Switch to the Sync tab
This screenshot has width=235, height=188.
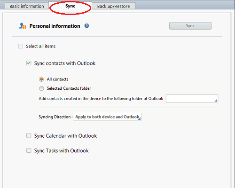point(70,6)
